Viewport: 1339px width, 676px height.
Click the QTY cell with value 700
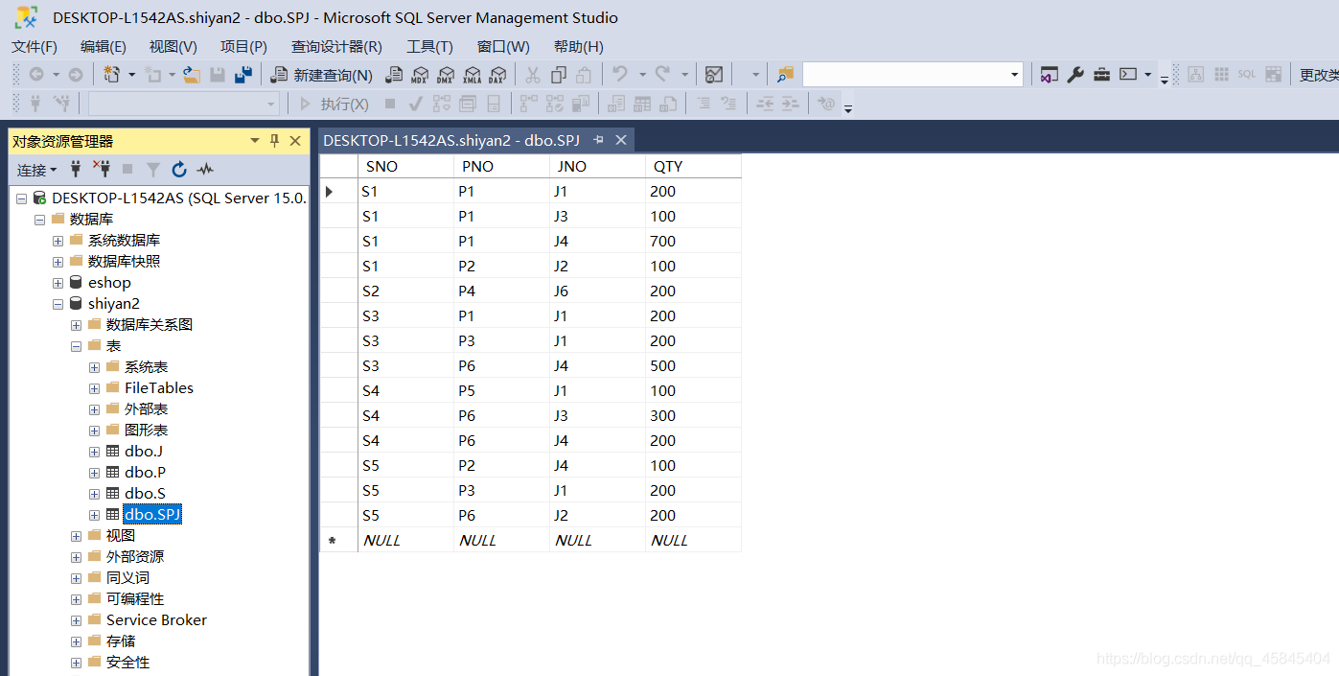click(x=692, y=242)
